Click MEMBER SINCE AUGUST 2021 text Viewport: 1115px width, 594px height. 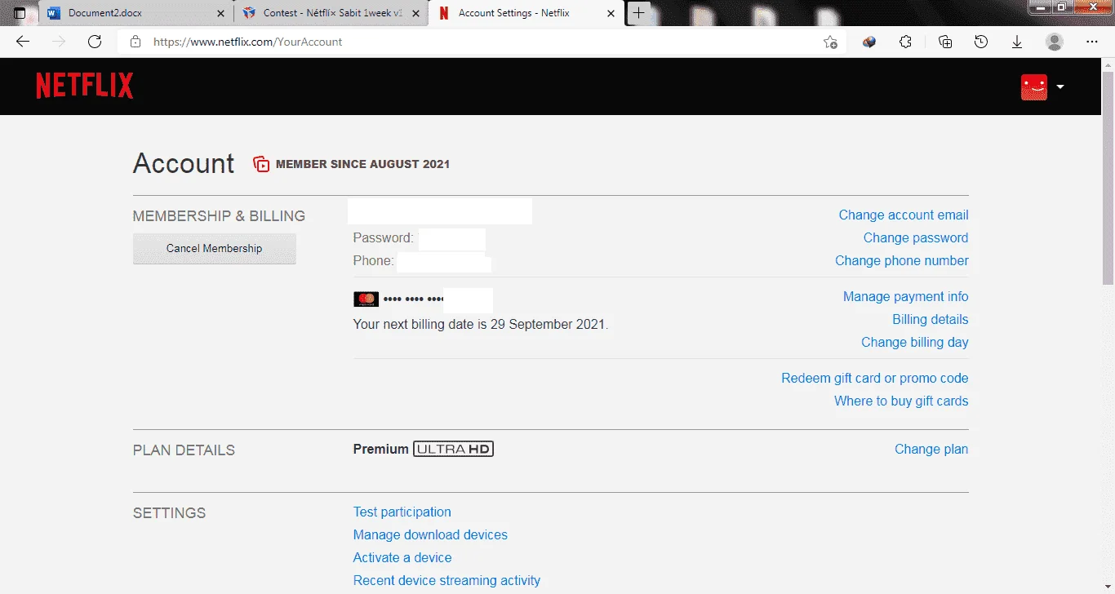[362, 164]
